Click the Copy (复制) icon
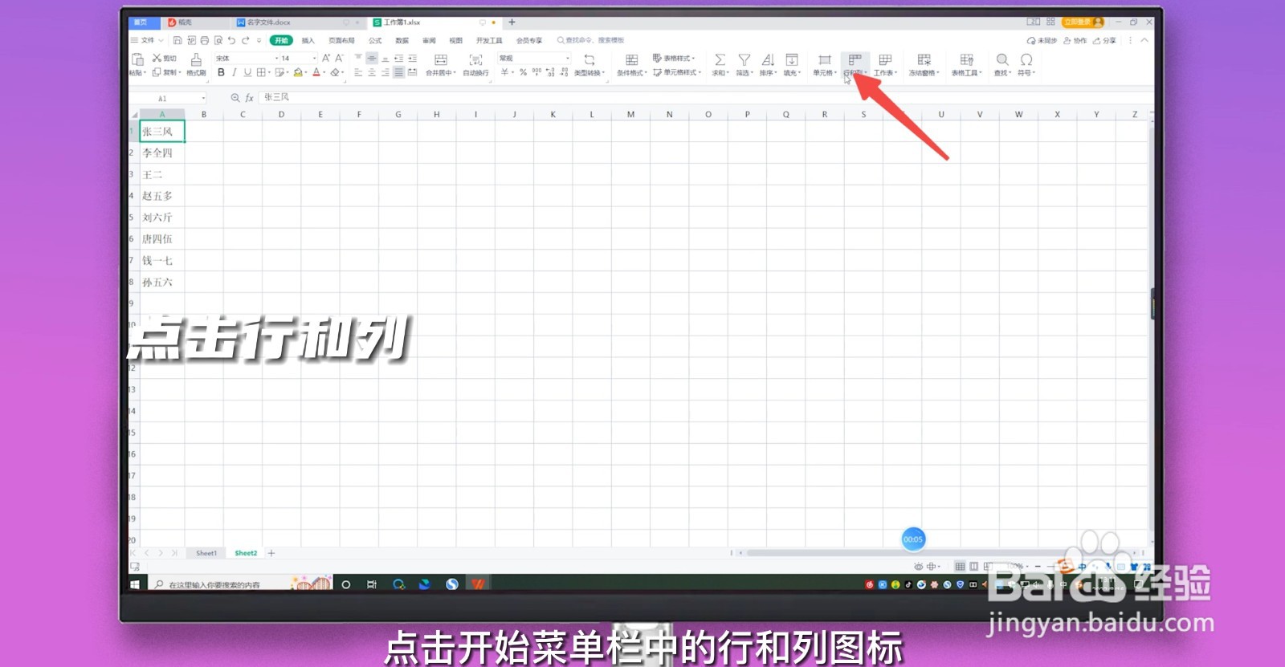 click(x=157, y=72)
